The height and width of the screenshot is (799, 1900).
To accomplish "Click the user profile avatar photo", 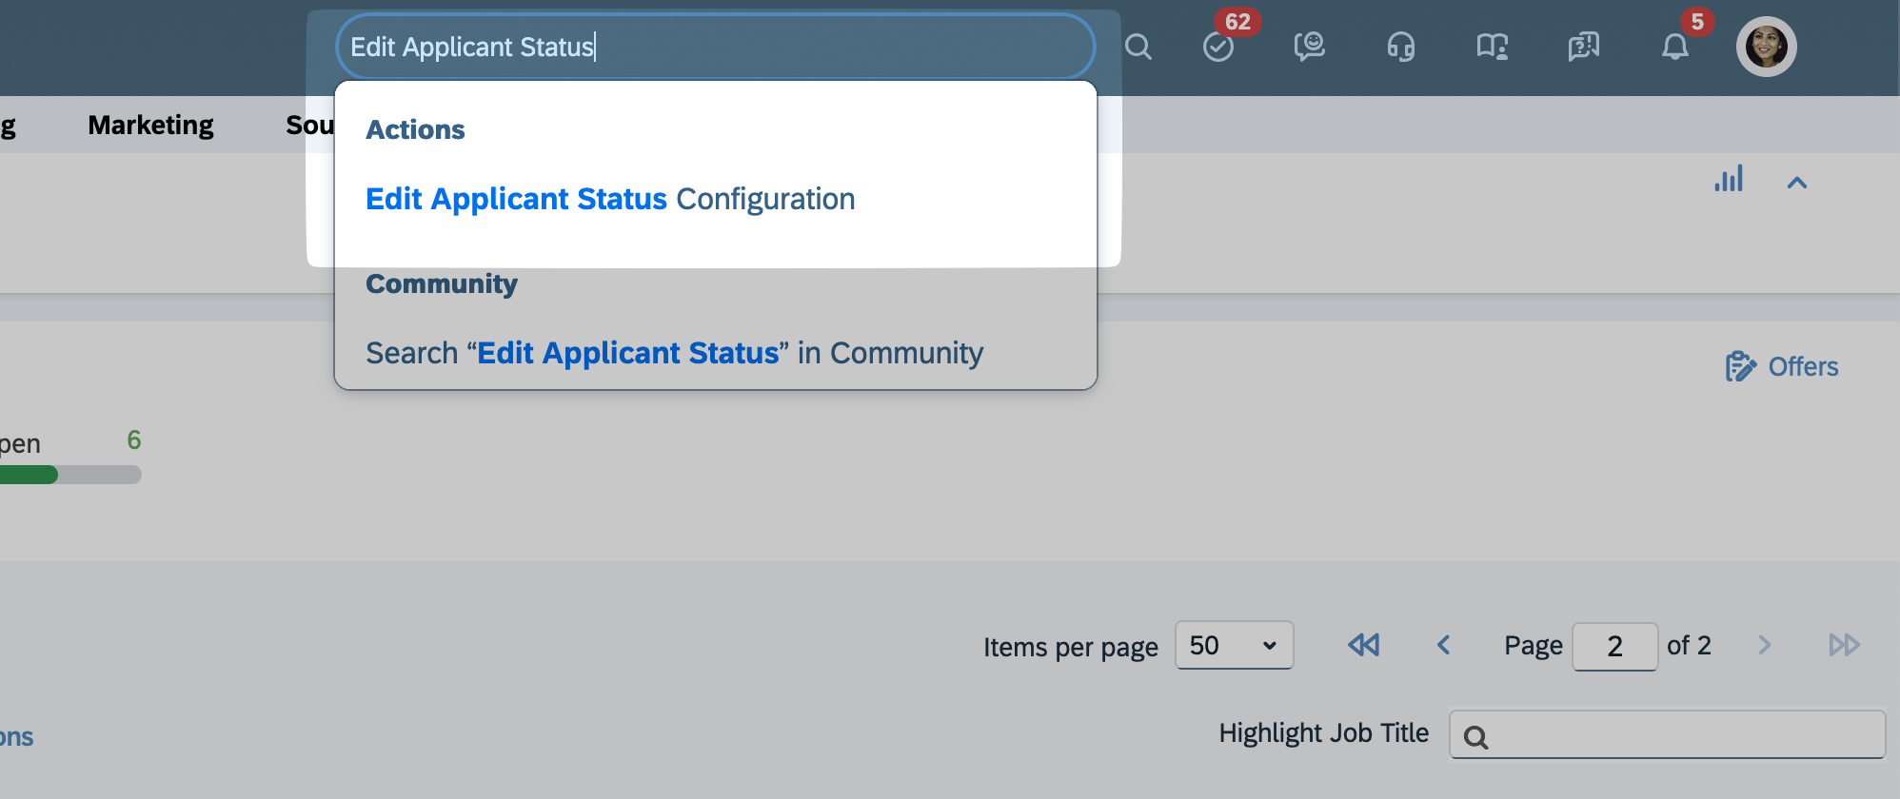I will tap(1766, 47).
